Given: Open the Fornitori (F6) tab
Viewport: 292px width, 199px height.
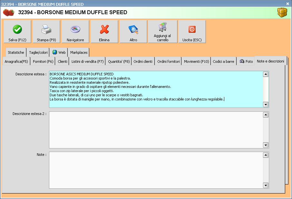Looking at the screenshot, I should pyautogui.click(x=43, y=62).
